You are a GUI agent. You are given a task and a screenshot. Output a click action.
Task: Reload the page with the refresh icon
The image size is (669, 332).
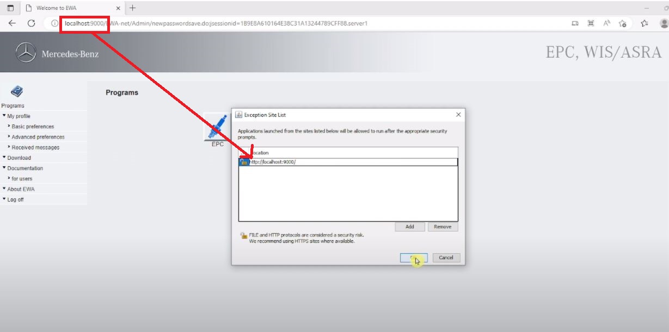click(x=31, y=23)
